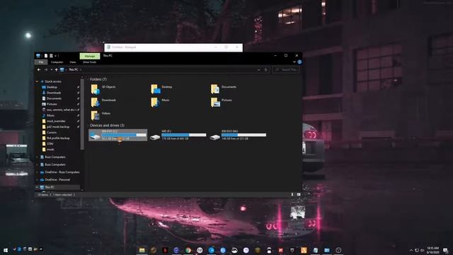The image size is (453, 255).
Task: Select the 3D Objects folder icon
Action: [x=96, y=89]
